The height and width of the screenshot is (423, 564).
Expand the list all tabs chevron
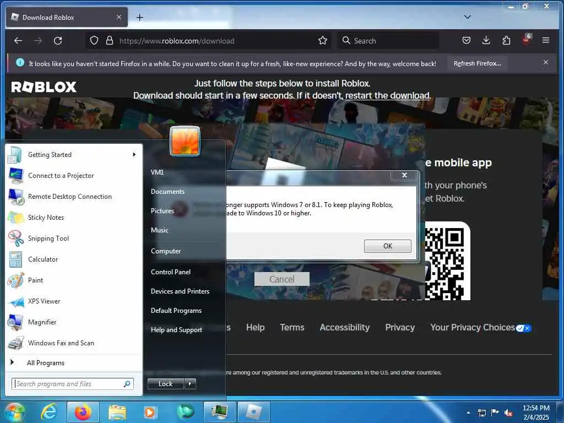pos(467,17)
